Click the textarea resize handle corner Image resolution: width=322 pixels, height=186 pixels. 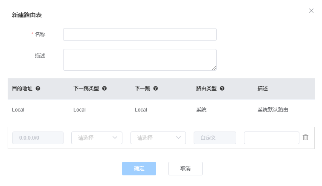214,68
